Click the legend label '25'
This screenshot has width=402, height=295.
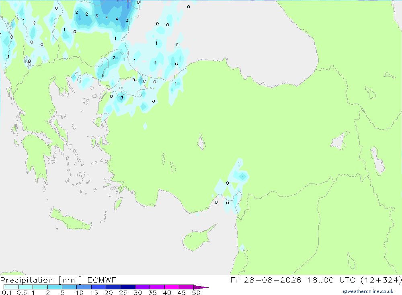(123, 293)
